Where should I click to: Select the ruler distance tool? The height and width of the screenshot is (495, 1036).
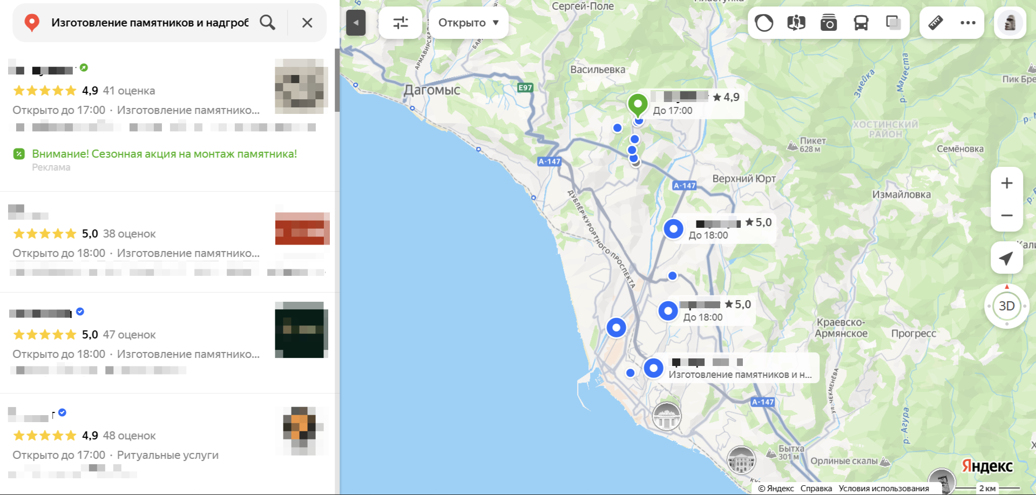pyautogui.click(x=936, y=23)
